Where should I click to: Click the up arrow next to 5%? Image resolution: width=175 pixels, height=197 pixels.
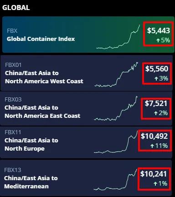[x=158, y=40]
